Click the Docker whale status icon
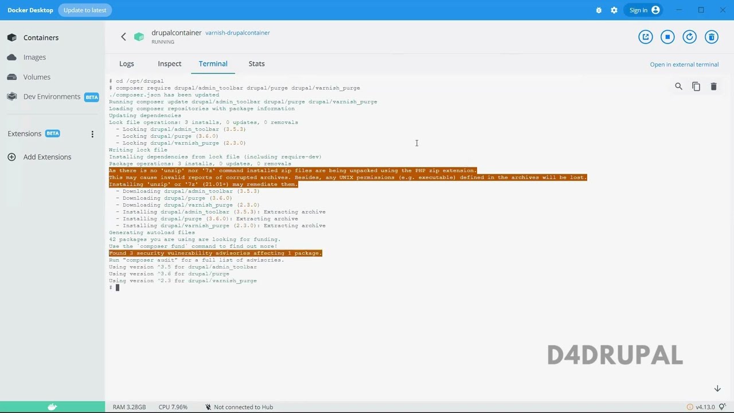The image size is (734, 413). (52, 407)
